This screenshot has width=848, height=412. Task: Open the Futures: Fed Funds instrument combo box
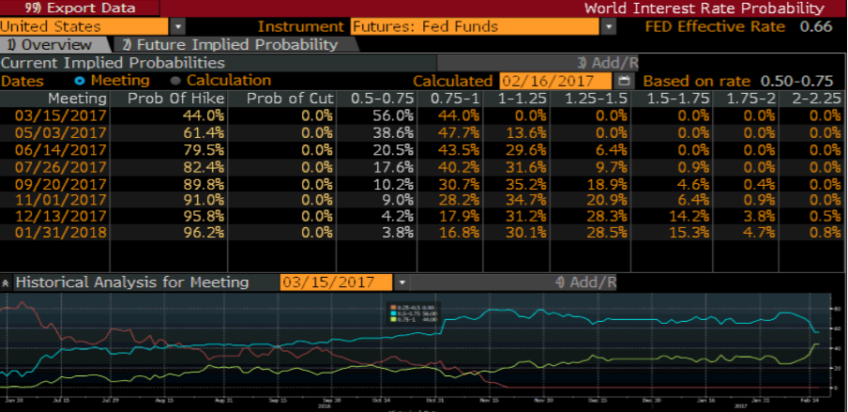475,26
